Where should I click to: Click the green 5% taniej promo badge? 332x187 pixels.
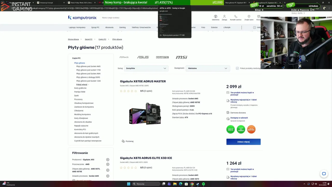pyautogui.click(x=241, y=129)
